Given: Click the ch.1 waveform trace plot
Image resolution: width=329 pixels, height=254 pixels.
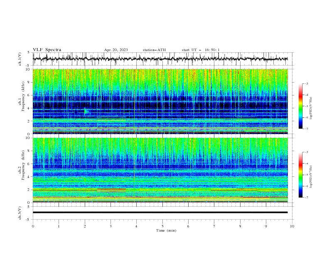Looking at the screenshot, I should coord(160,59).
